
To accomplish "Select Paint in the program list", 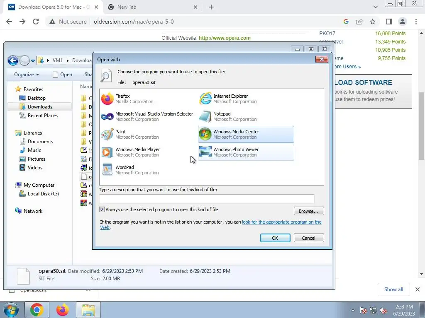I will coord(130,135).
